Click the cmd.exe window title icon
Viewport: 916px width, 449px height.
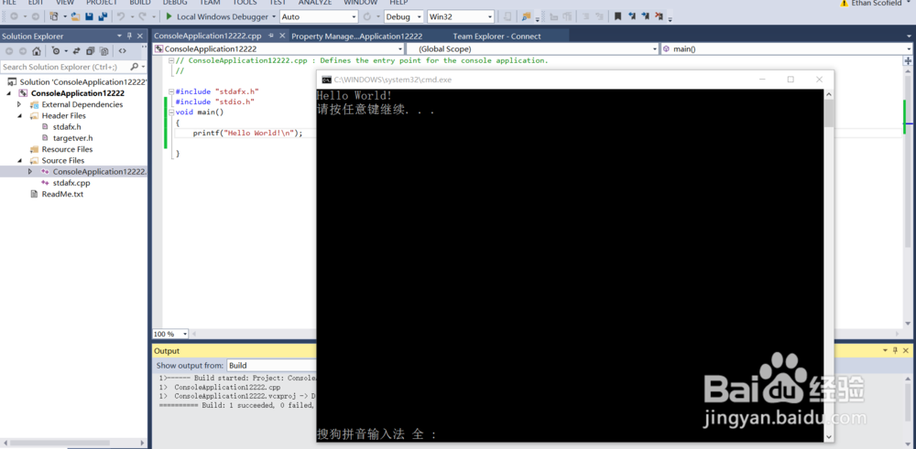coord(327,80)
